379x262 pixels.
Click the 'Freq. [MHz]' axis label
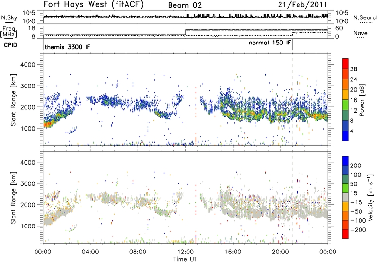(9, 32)
